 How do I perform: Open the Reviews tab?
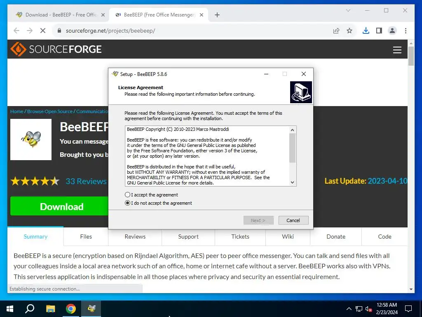[x=135, y=237]
